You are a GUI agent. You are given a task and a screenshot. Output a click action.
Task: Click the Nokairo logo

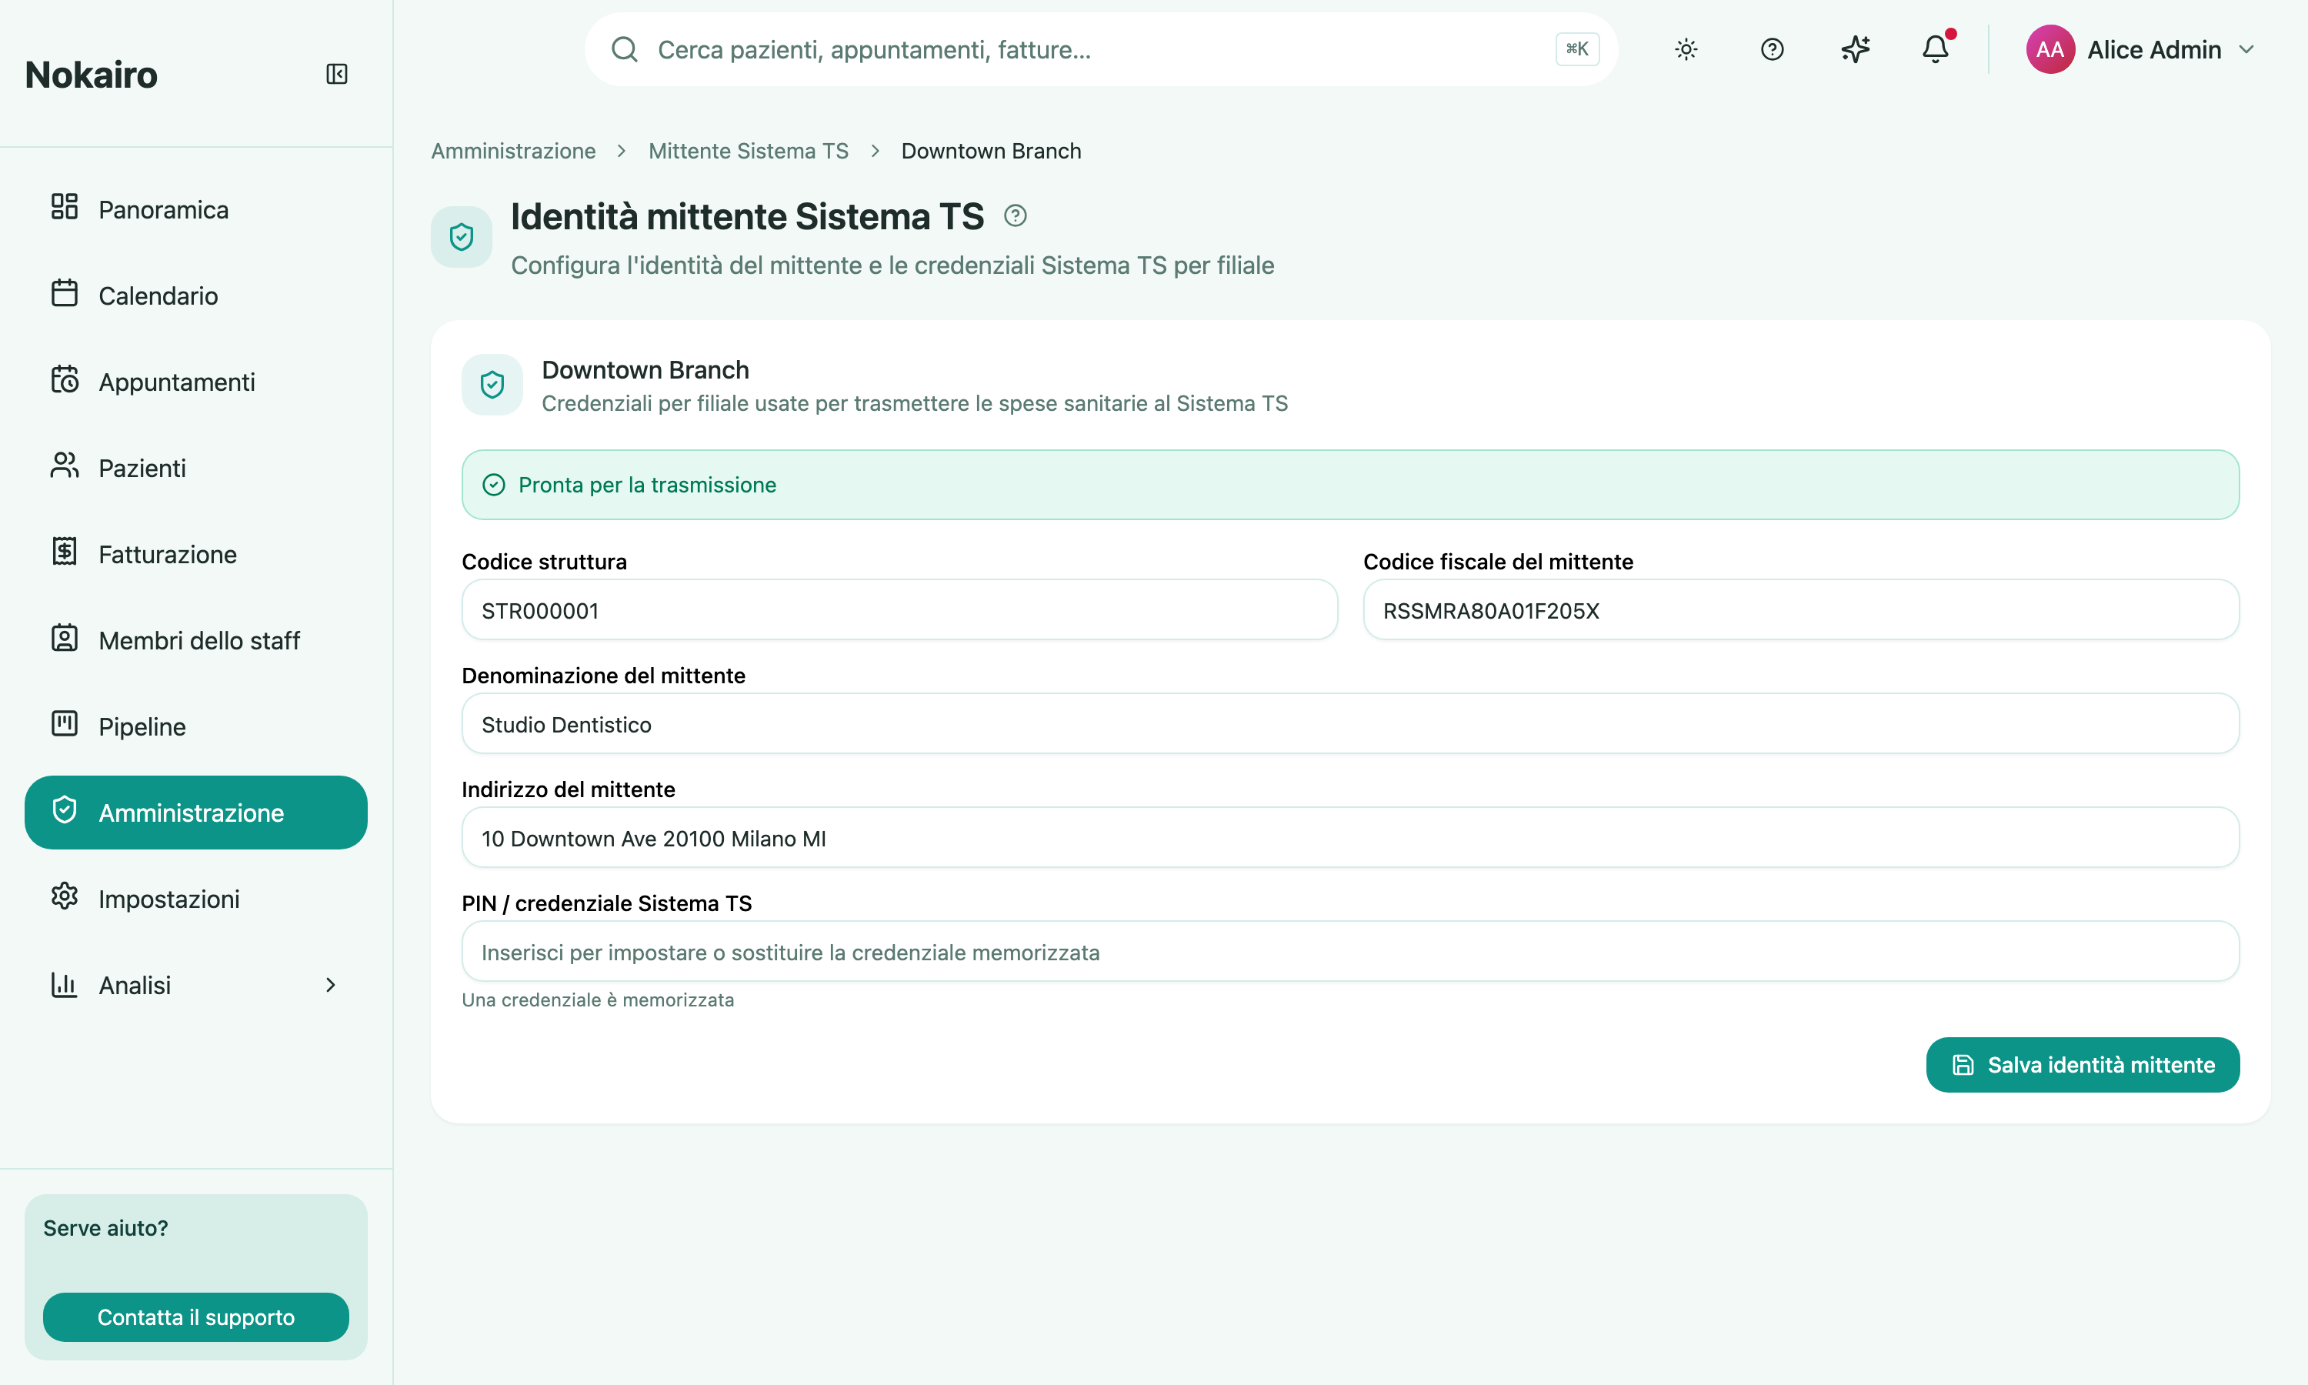92,75
